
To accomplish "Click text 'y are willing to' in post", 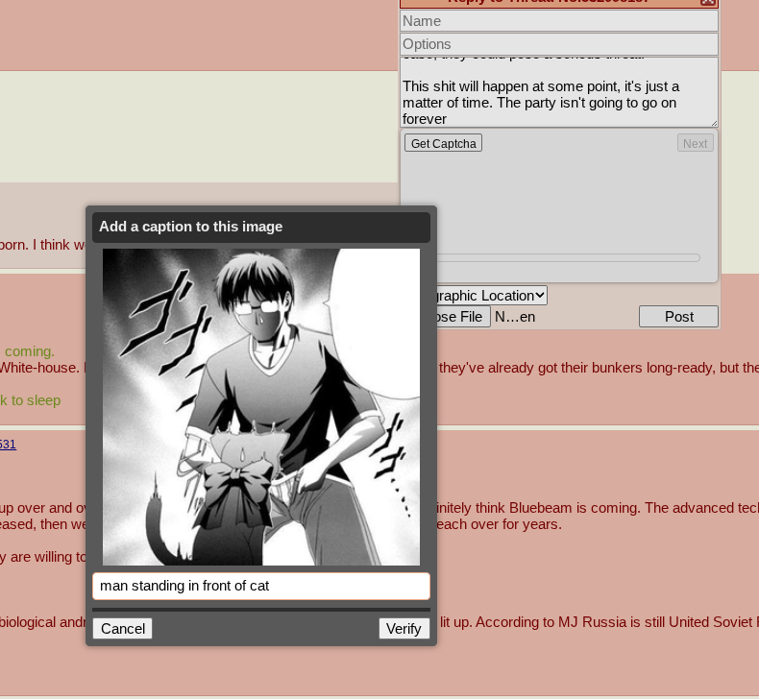I will (x=42, y=557).
